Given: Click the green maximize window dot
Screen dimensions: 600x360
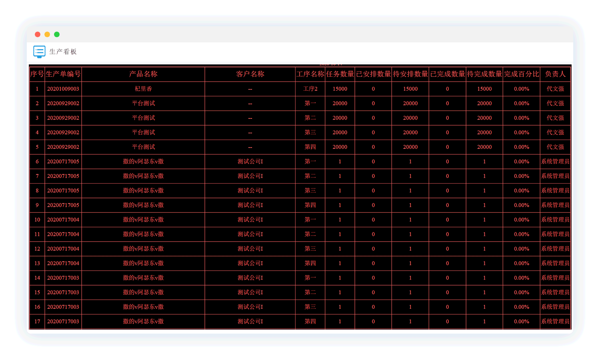Looking at the screenshot, I should 57,34.
